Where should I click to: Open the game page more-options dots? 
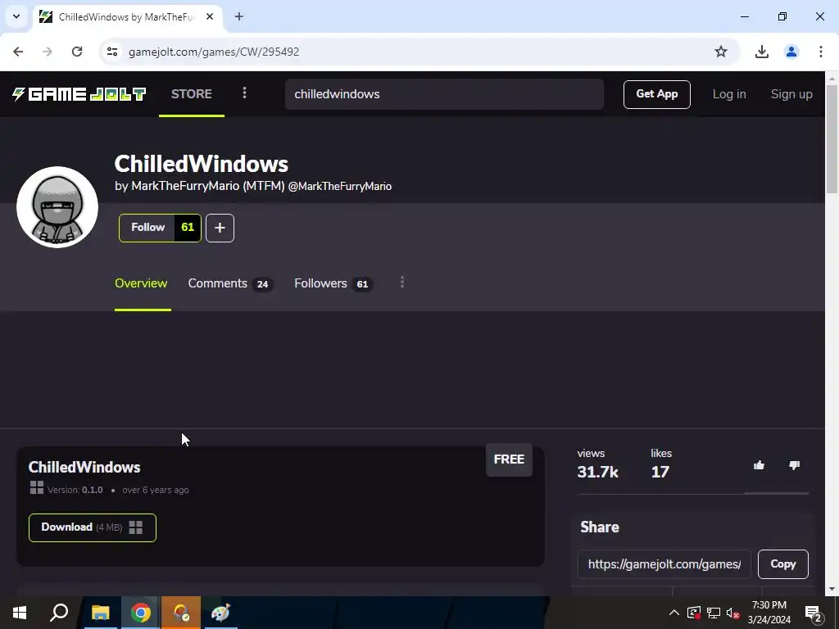(x=402, y=283)
